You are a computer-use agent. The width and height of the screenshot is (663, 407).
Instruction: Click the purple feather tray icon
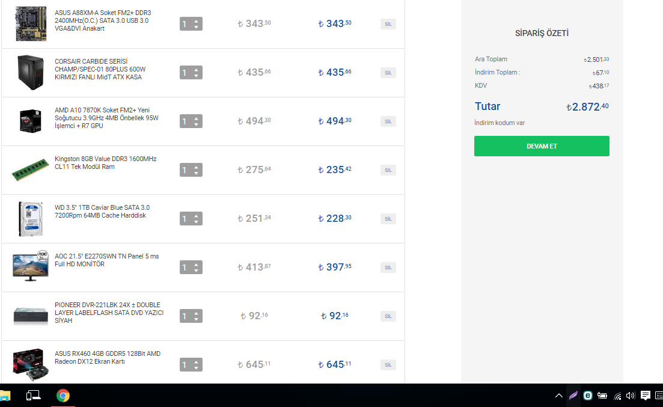pos(573,396)
